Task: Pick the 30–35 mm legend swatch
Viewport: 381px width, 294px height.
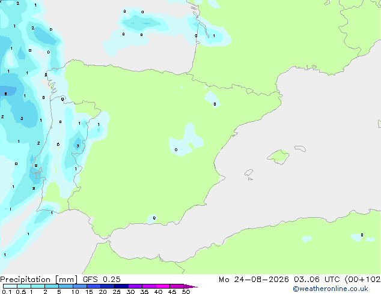Action: 135,286
